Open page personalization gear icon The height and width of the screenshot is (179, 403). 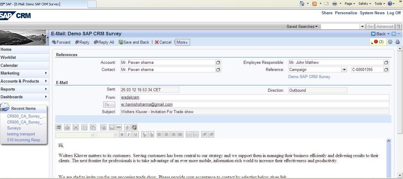pyautogui.click(x=390, y=42)
